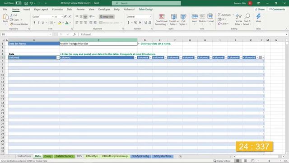Switch to the Query sheet tab
The width and height of the screenshot is (289, 163).
[48, 156]
